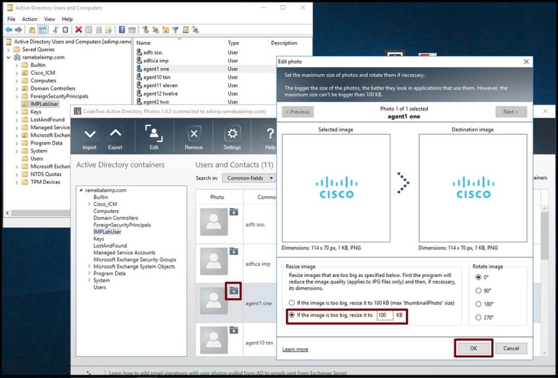Click upload photo icon for adfsca imp
Screen dimensions: 558x378
233,251
